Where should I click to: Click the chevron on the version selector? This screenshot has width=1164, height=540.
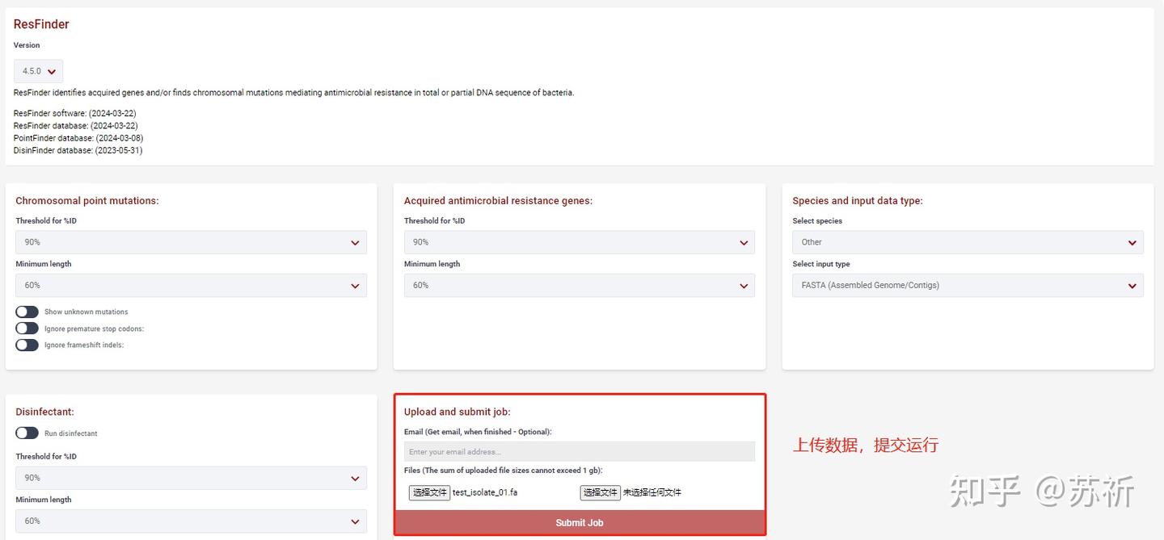[x=50, y=71]
